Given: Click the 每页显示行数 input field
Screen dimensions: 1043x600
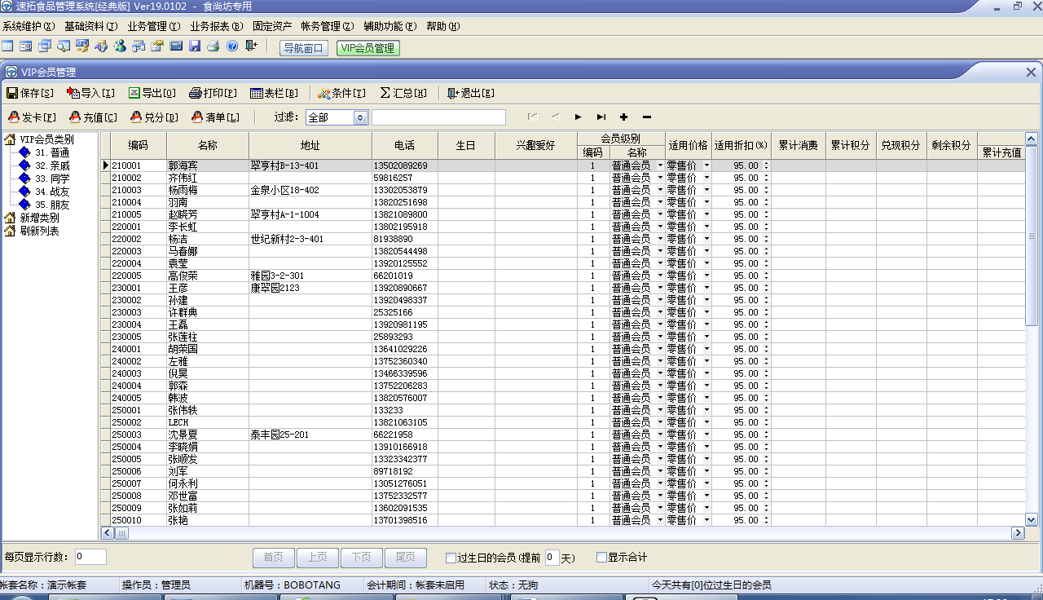Looking at the screenshot, I should (x=90, y=557).
